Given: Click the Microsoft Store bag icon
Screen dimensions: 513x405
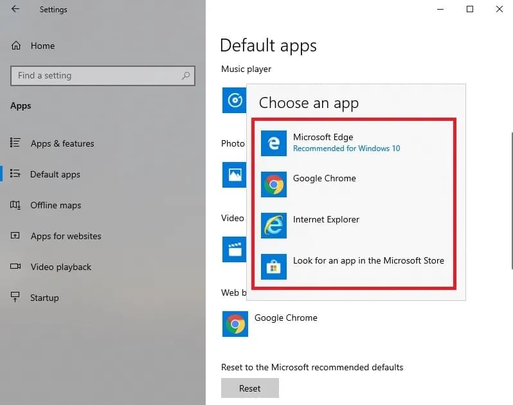Looking at the screenshot, I should pyautogui.click(x=274, y=267).
